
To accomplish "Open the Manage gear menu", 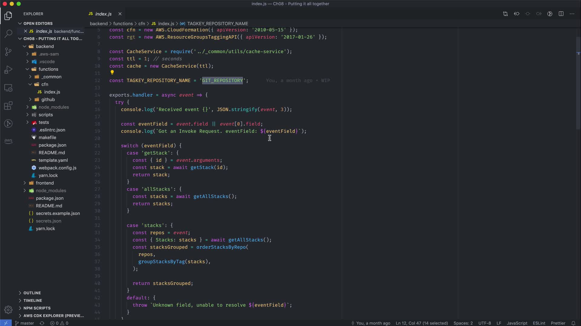I will tap(8, 310).
